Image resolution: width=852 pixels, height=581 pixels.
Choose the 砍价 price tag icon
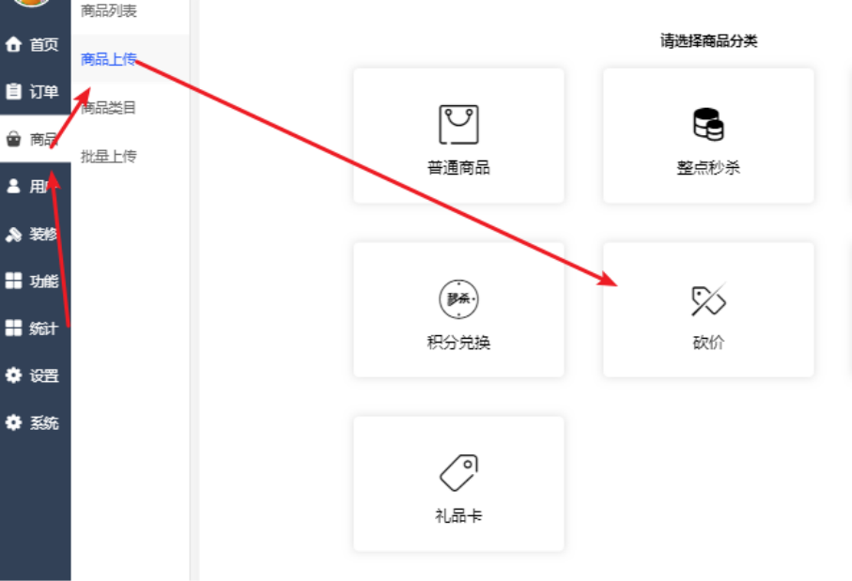[x=708, y=298]
